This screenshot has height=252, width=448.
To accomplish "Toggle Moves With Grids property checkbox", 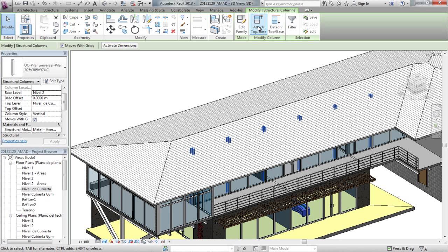I will (x=35, y=119).
